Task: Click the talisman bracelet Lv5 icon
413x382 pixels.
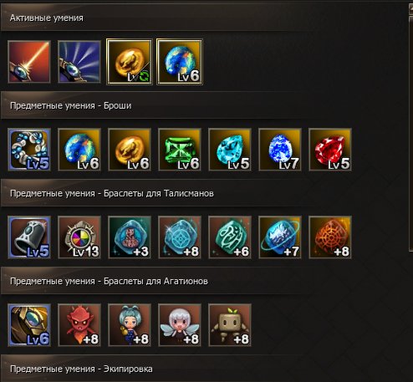Action: [29, 237]
